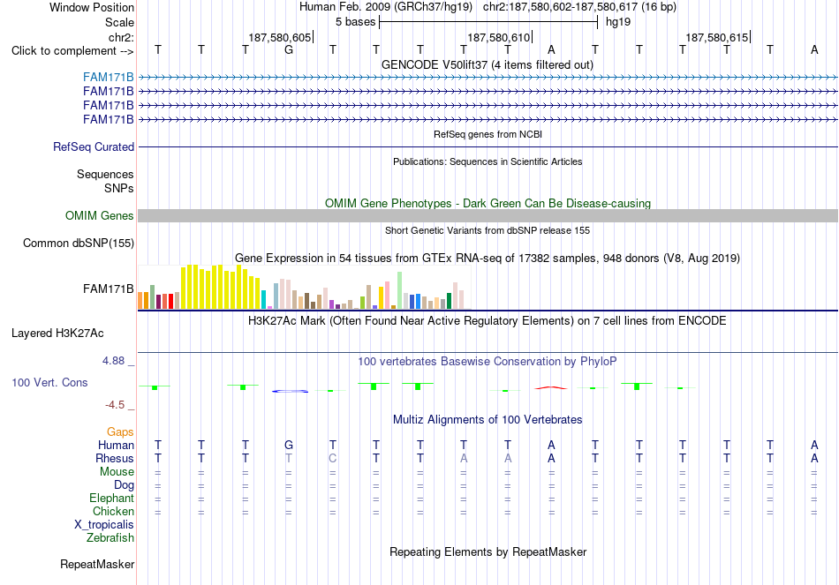Screen dimensions: 839x585
Task: Click the Mouse species label
Action: pyautogui.click(x=117, y=472)
